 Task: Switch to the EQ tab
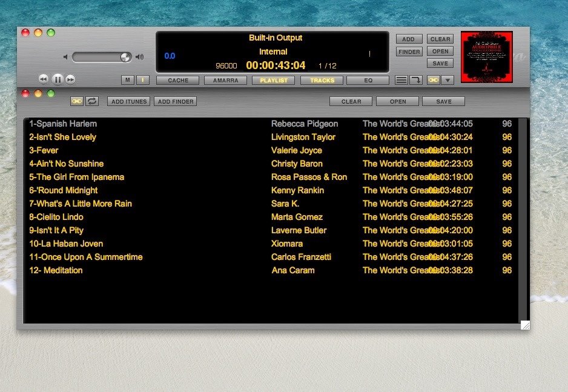(368, 80)
